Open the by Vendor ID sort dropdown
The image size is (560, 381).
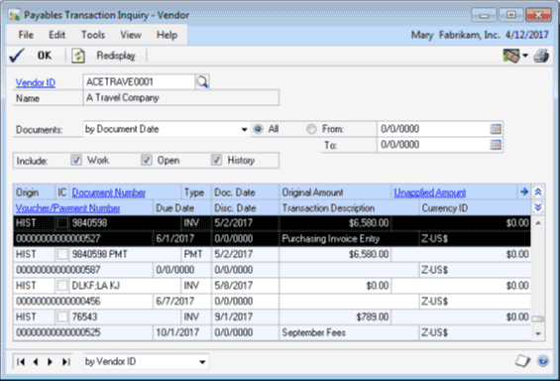click(202, 362)
